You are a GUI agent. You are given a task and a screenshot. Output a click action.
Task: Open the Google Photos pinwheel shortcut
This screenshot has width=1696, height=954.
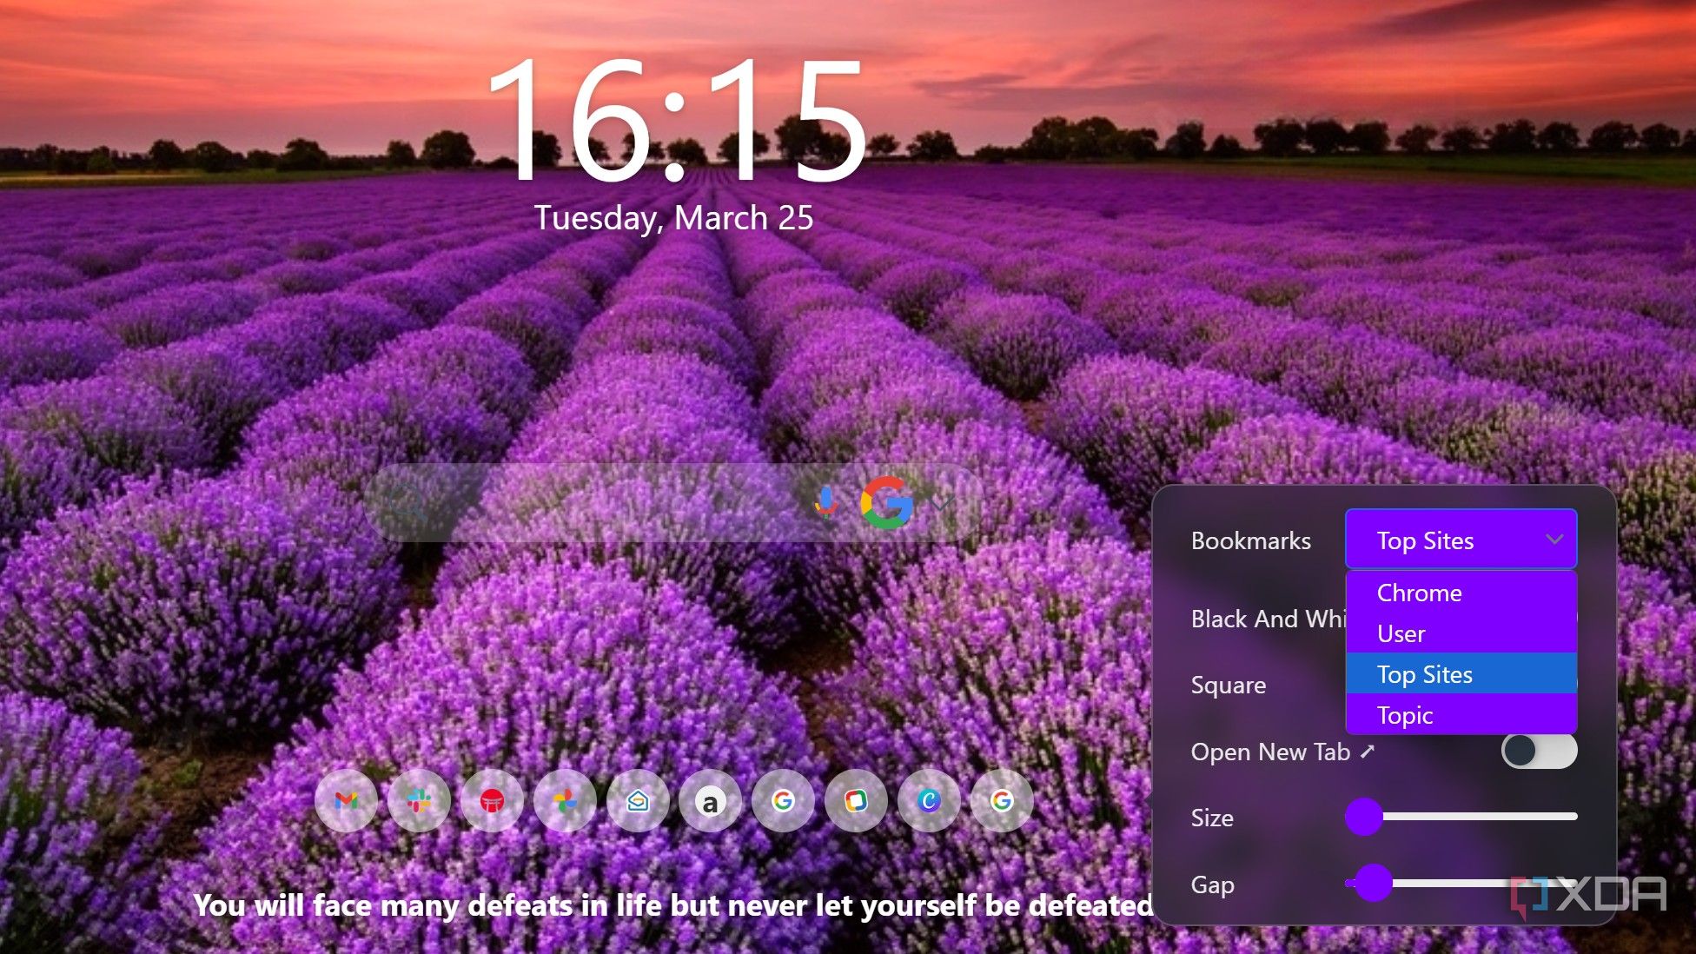click(x=565, y=800)
